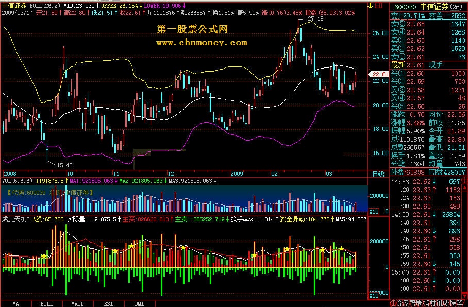
Task: Switch to the RSI indicator tab
Action: [108, 304]
